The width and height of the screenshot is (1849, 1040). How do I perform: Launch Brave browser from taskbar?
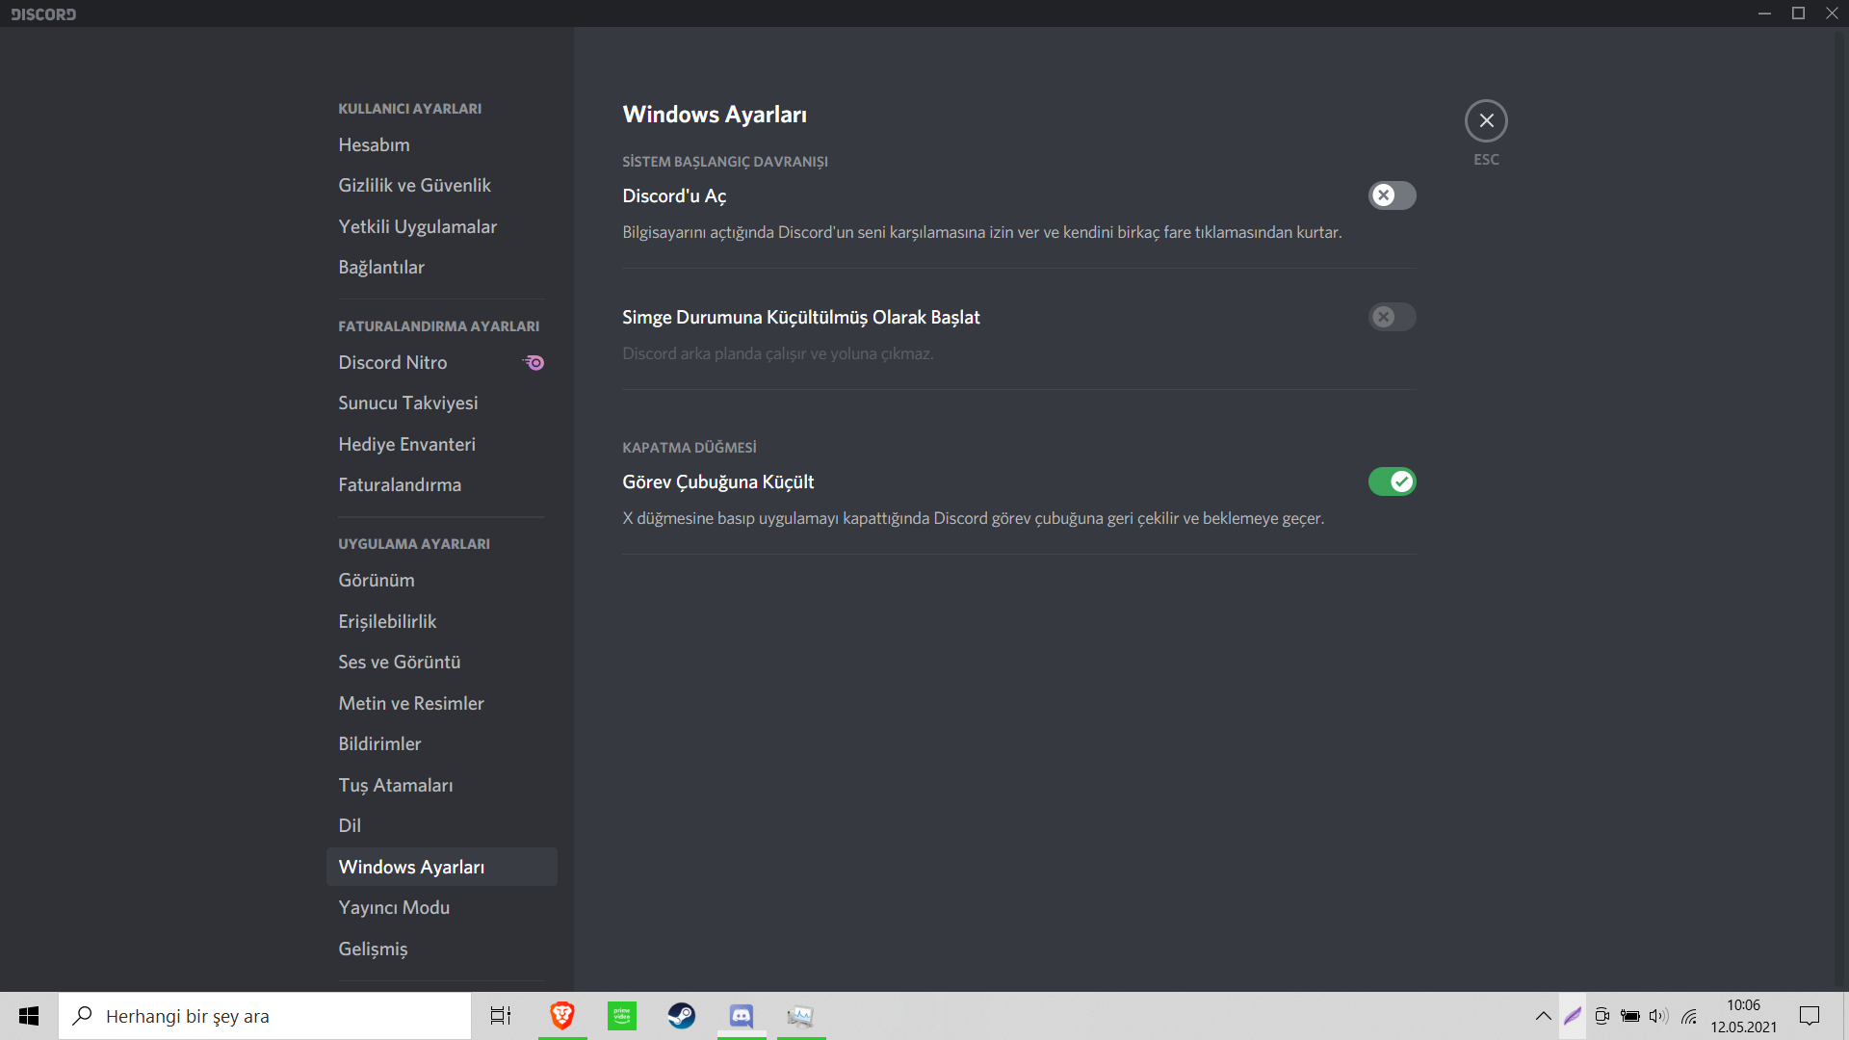click(562, 1016)
